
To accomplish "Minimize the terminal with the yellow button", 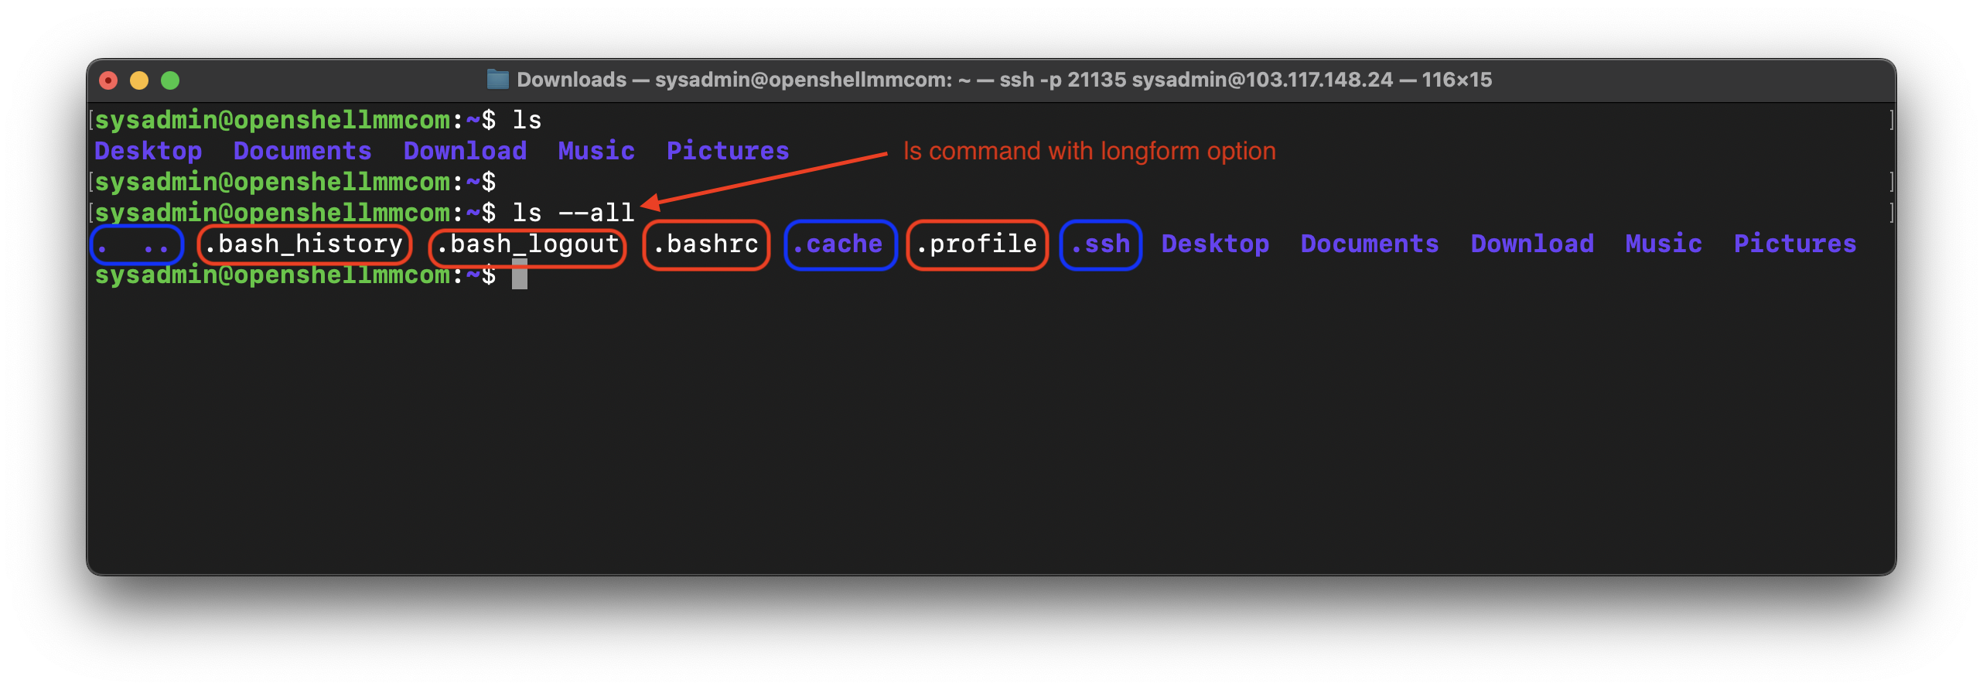I will pyautogui.click(x=139, y=80).
